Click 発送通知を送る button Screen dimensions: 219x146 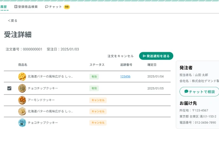click(x=156, y=56)
